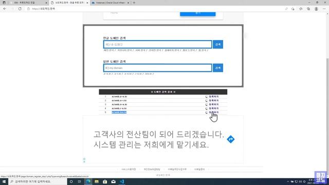Show hidden system tray icons chevron
The height and width of the screenshot is (185, 329).
(288, 181)
